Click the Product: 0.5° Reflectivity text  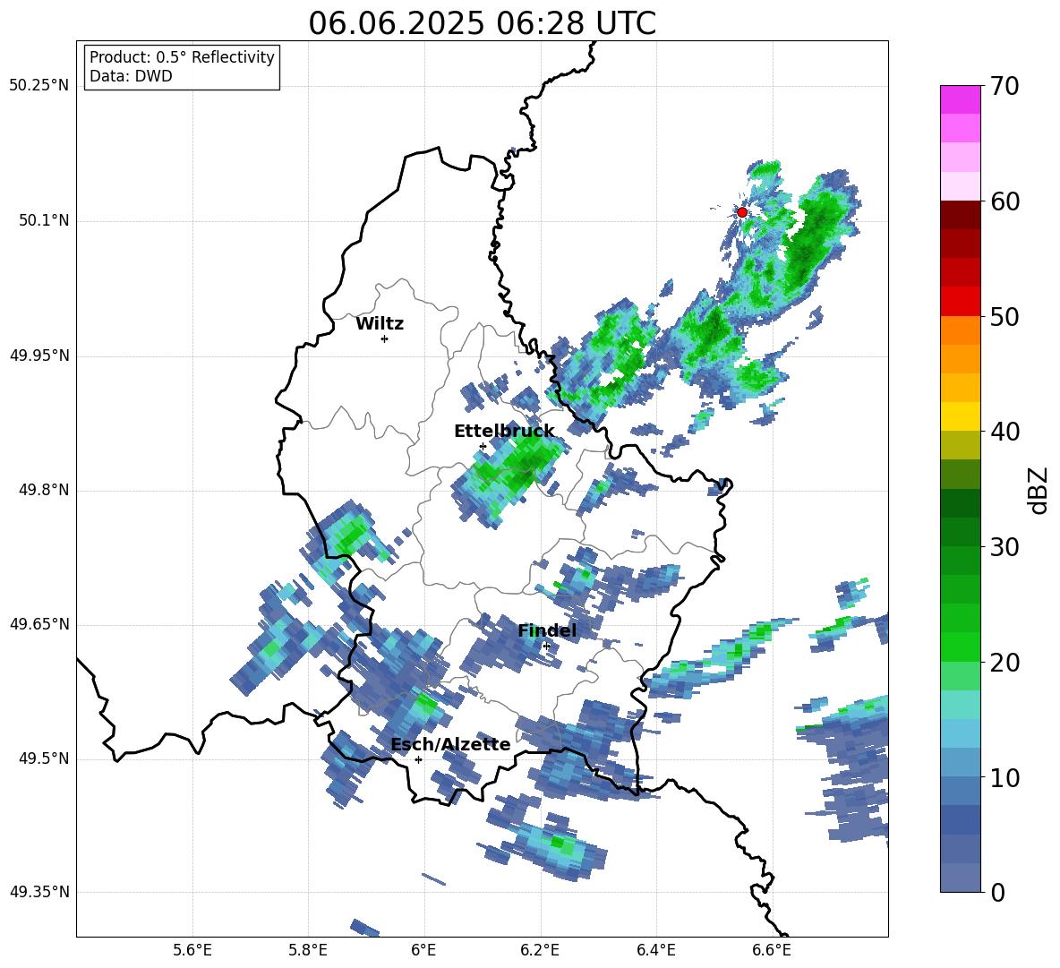pos(182,57)
